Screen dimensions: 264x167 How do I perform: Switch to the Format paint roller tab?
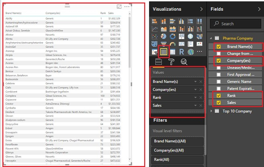[x=171, y=62]
